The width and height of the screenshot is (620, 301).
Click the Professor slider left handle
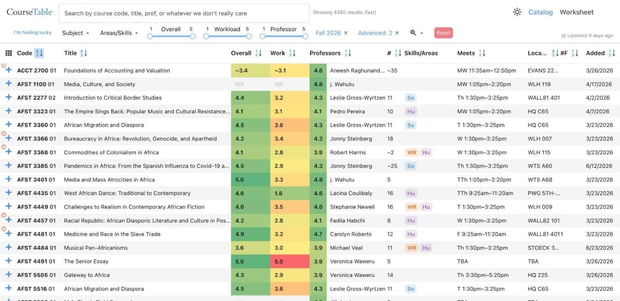pyautogui.click(x=262, y=36)
